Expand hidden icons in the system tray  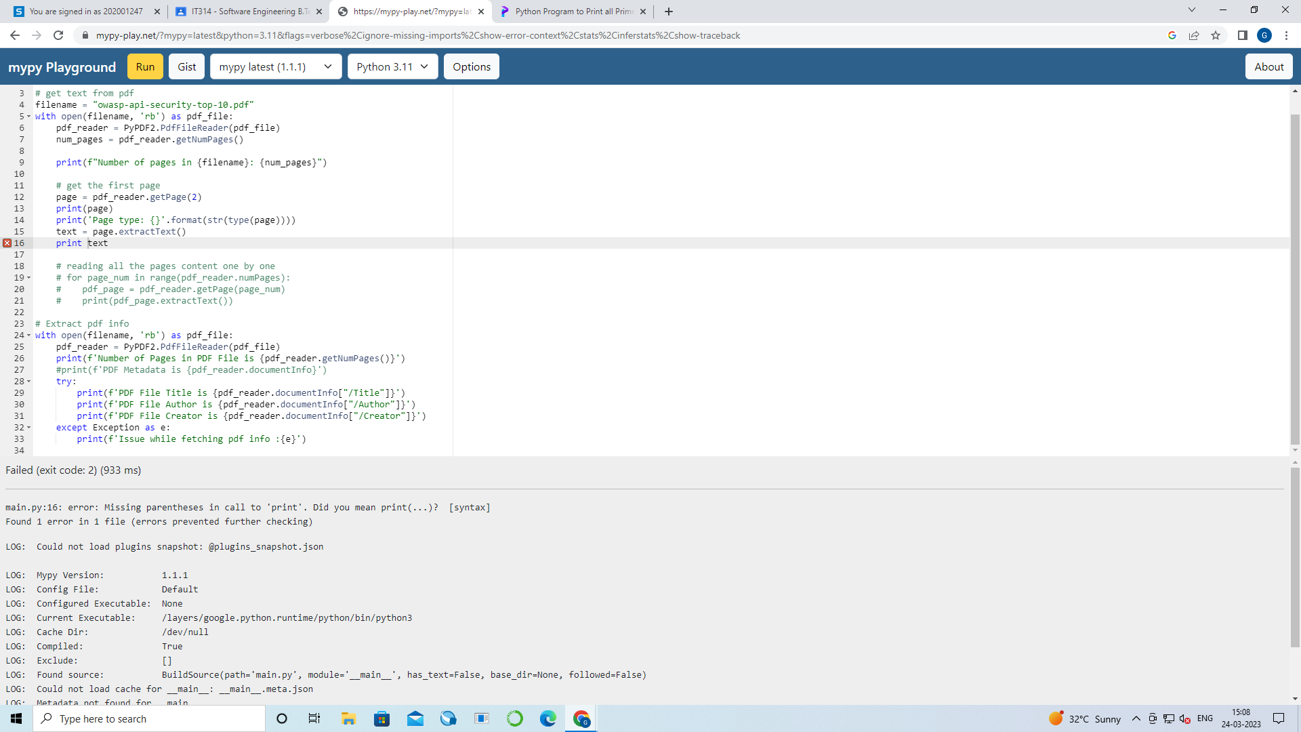(1137, 718)
